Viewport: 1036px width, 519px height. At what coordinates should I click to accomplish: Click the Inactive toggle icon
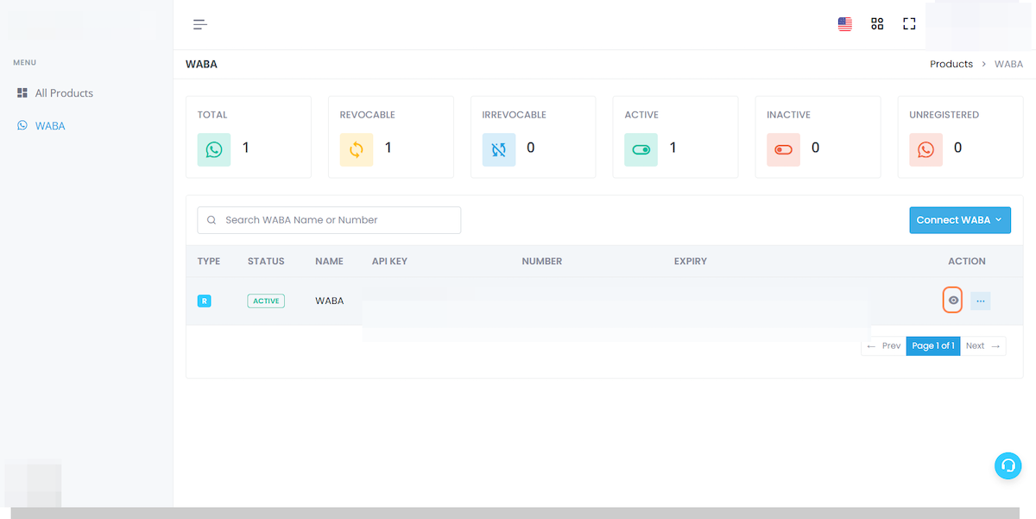click(783, 149)
